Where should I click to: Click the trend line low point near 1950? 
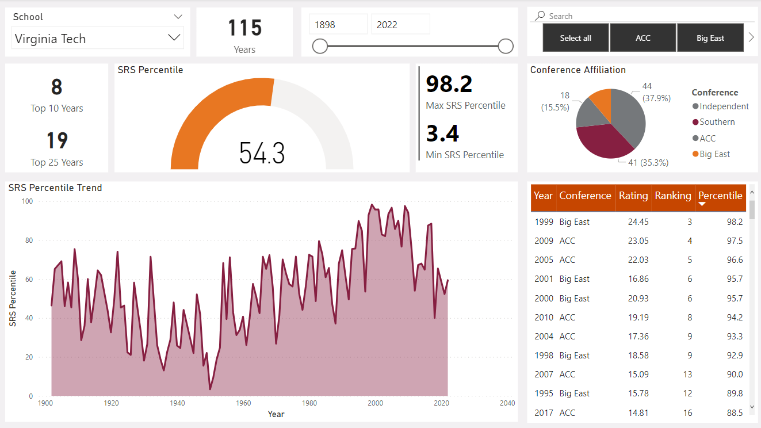(210, 389)
